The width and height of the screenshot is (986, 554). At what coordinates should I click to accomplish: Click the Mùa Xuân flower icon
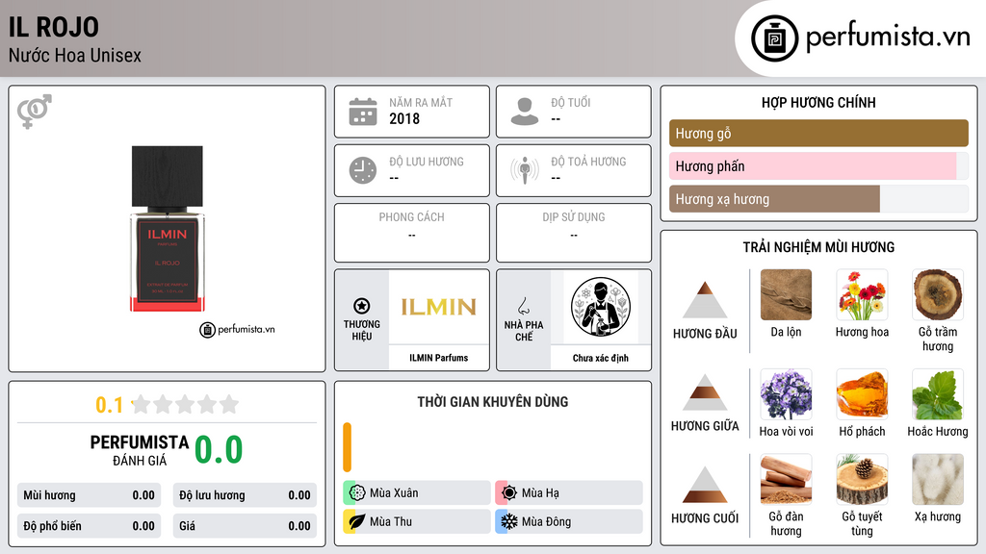[x=357, y=492]
